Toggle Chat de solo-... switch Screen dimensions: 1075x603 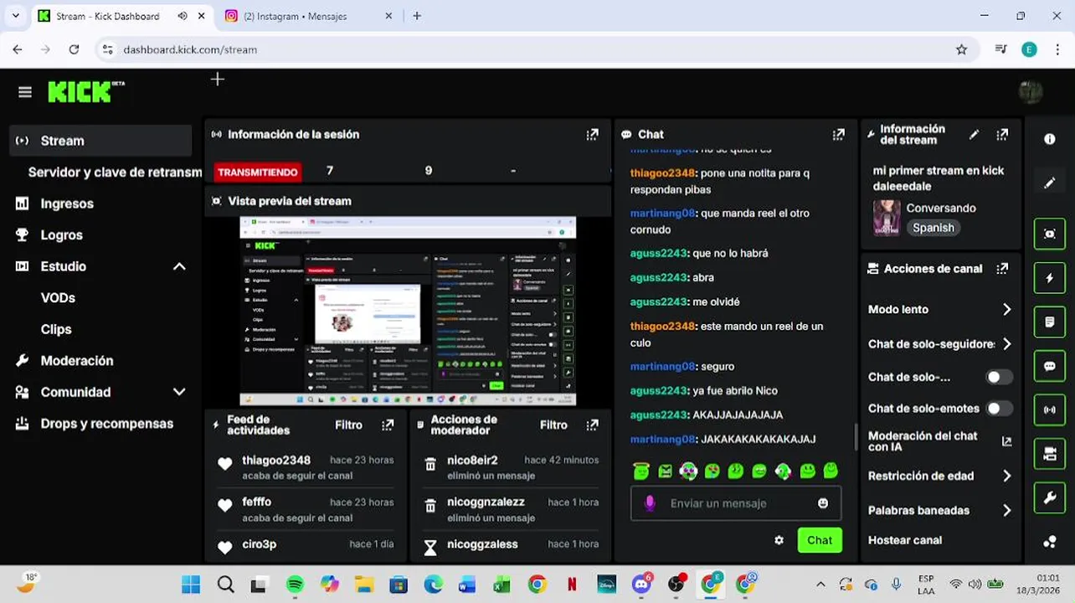(x=999, y=377)
